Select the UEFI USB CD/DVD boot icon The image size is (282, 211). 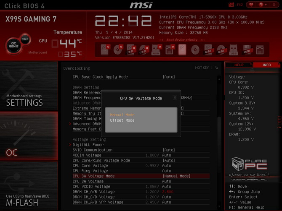pos(144,49)
